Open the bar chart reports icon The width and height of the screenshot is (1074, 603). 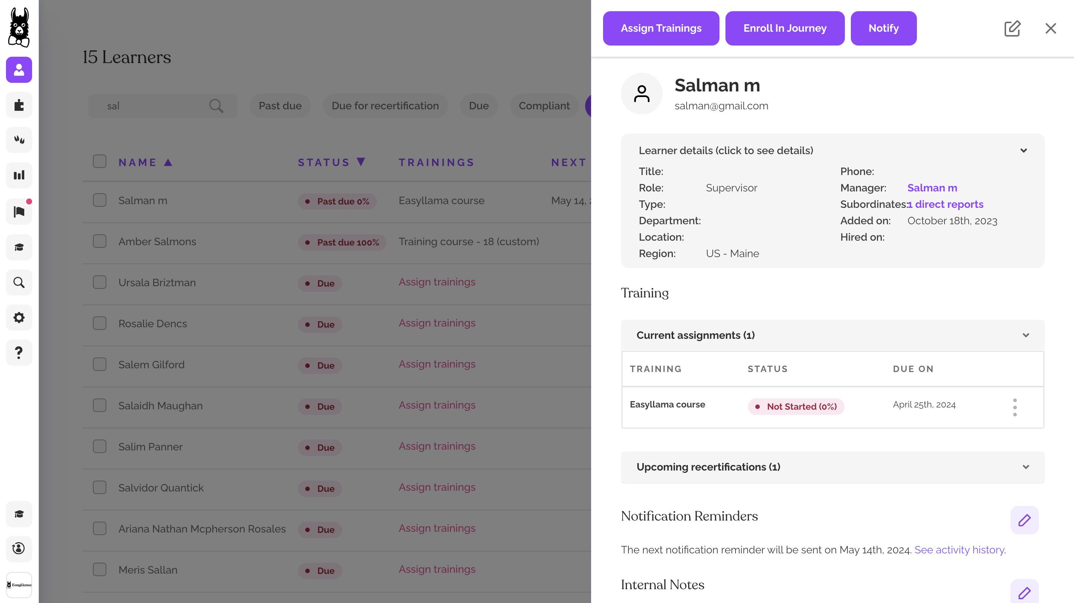[x=19, y=175]
